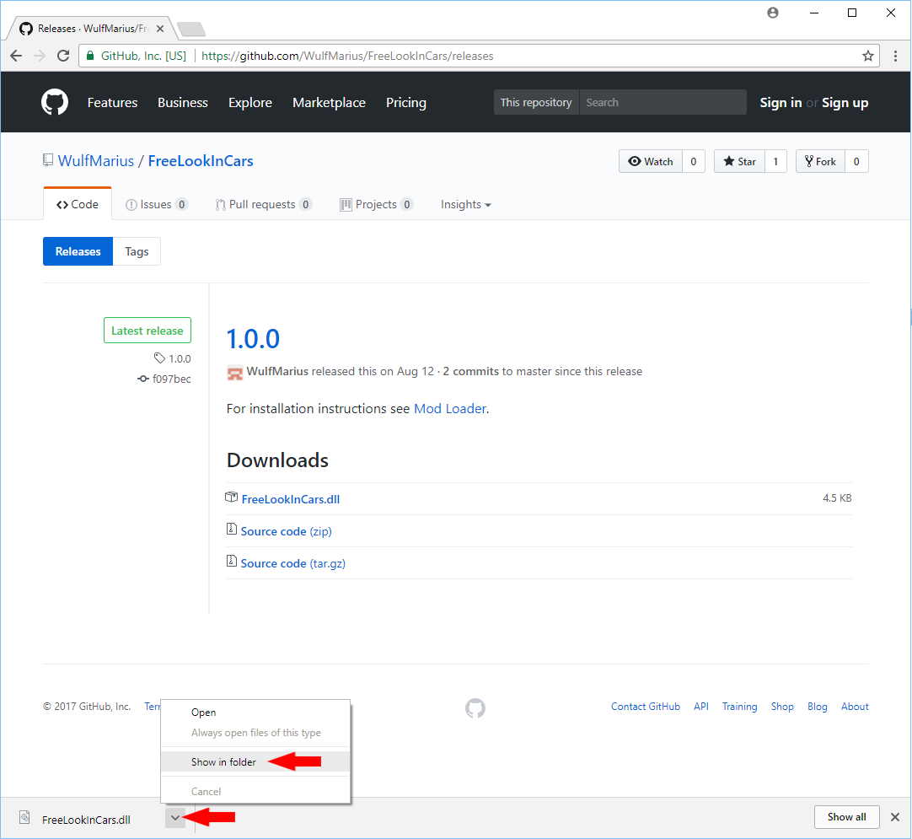Click the green secure padlock icon
The image size is (912, 839).
click(x=90, y=56)
